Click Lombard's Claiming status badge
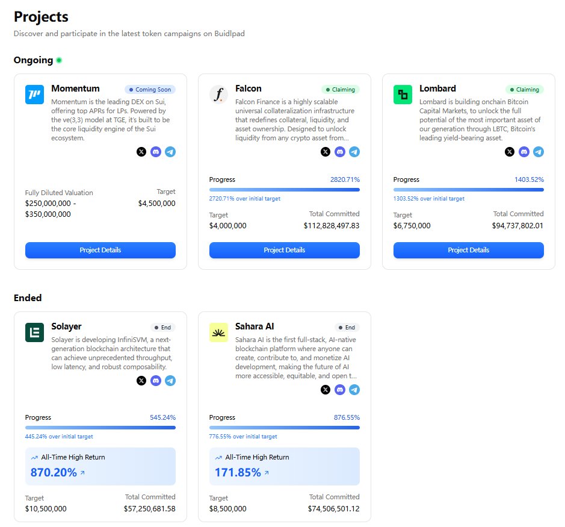Screen dimensions: 565x527 point(525,90)
